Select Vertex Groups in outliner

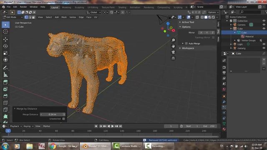[248, 40]
